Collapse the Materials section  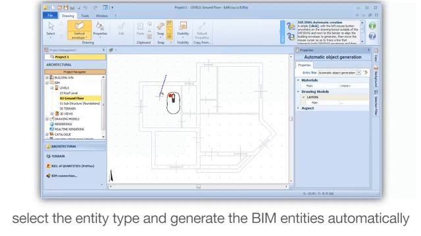click(x=298, y=80)
